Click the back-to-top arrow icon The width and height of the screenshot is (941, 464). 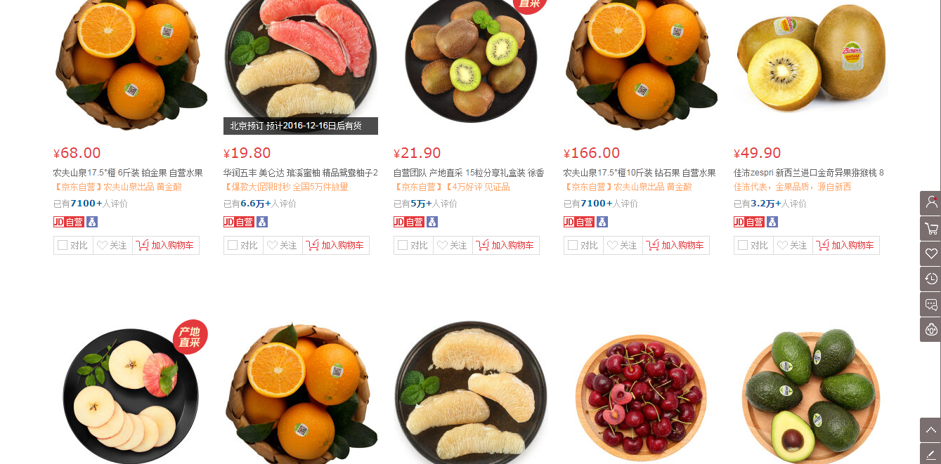click(x=930, y=430)
